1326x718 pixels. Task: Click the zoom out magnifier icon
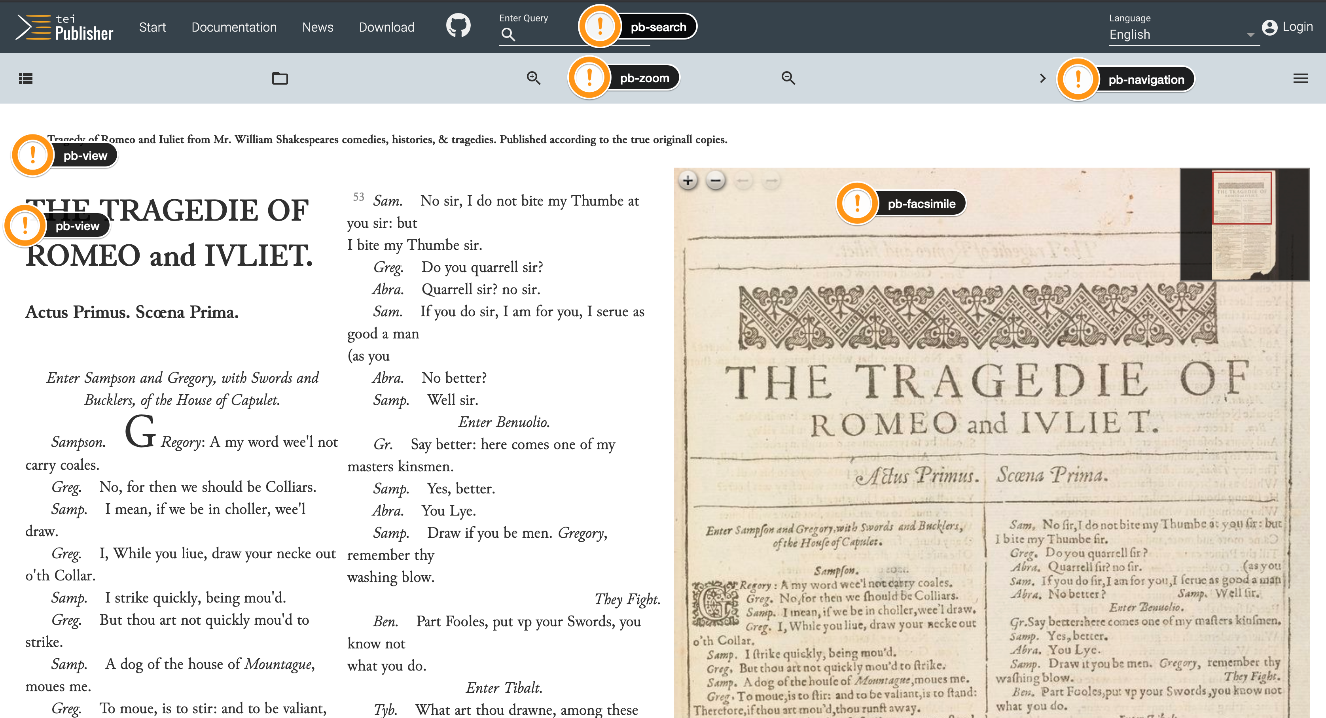point(788,78)
